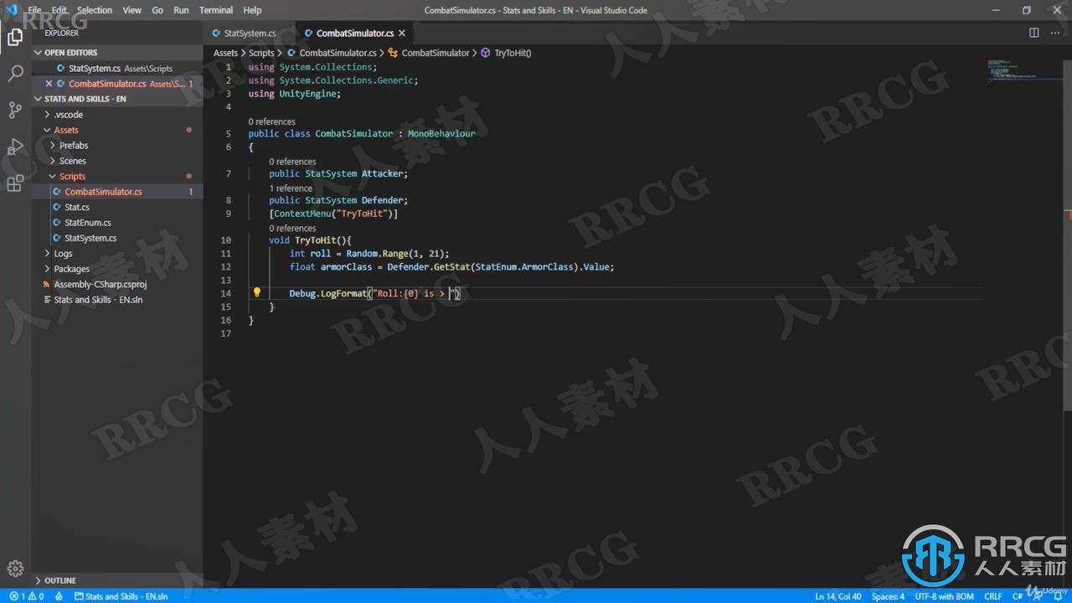Image resolution: width=1072 pixels, height=603 pixels.
Task: Click the C# file icon of Stat.cs
Action: tap(57, 207)
